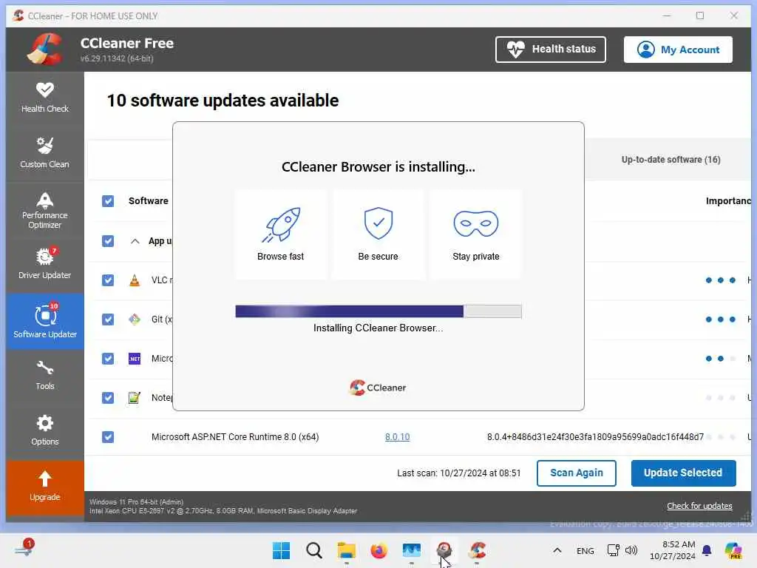Open Driver Updater in the sidebar

click(45, 264)
